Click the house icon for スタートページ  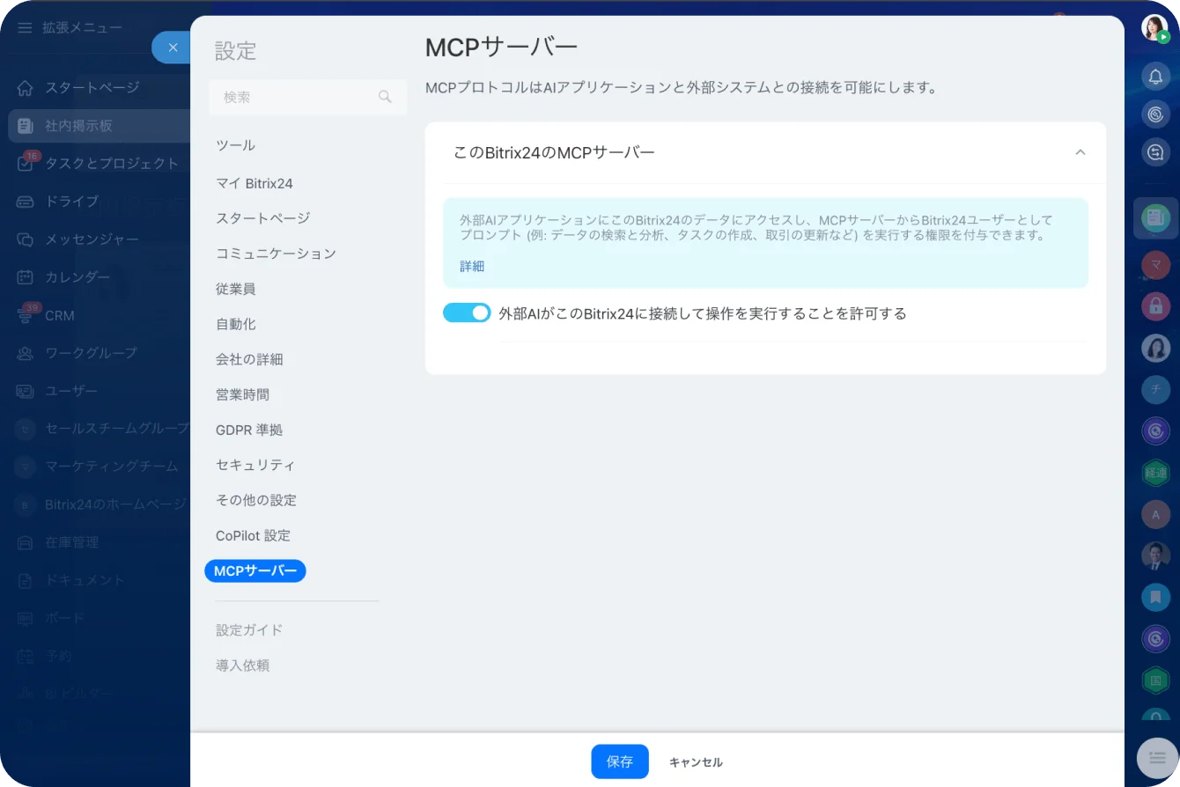(x=26, y=88)
